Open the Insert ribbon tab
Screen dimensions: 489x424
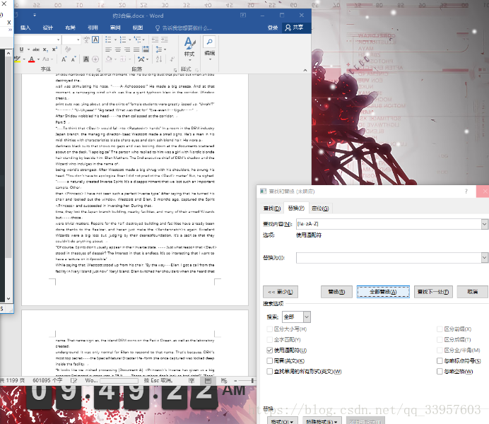(x=25, y=28)
